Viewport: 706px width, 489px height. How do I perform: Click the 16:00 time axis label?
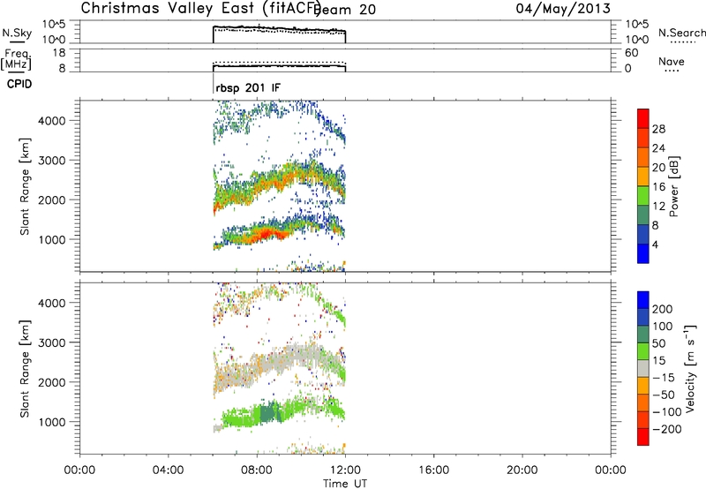tap(433, 470)
